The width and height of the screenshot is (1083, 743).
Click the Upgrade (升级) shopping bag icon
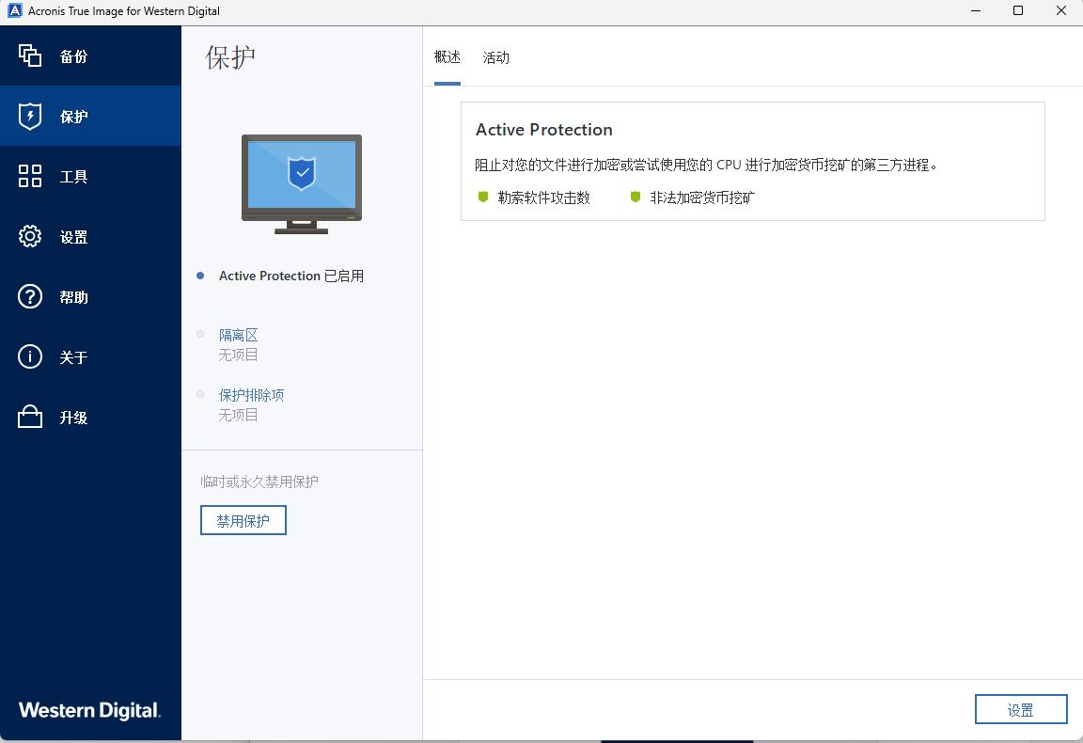(x=30, y=417)
